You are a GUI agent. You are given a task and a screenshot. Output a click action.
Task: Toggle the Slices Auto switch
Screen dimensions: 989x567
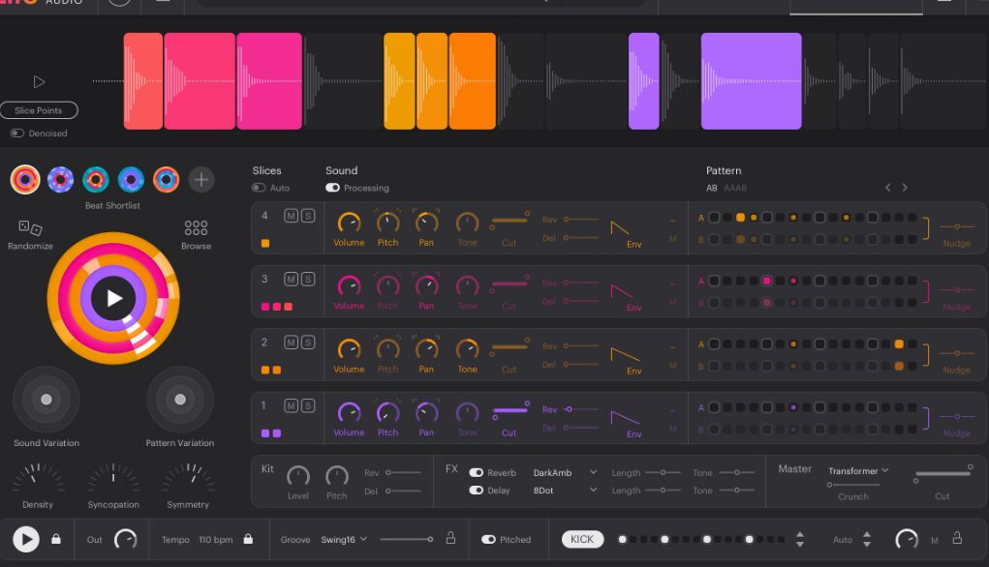coord(259,188)
